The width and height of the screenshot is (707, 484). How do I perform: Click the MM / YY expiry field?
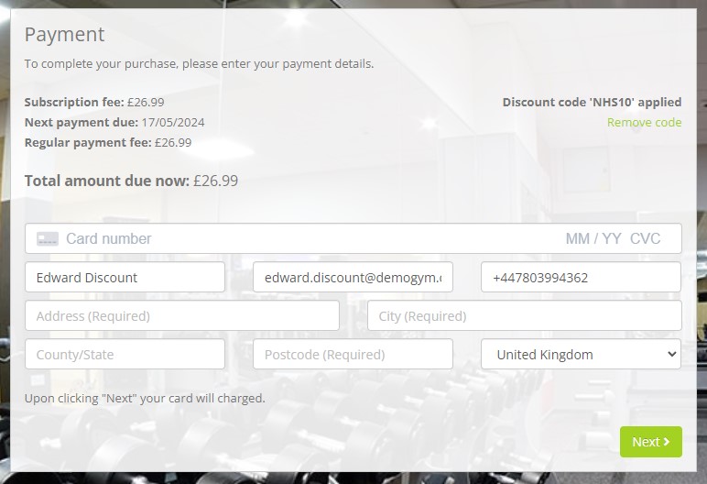[x=593, y=238]
